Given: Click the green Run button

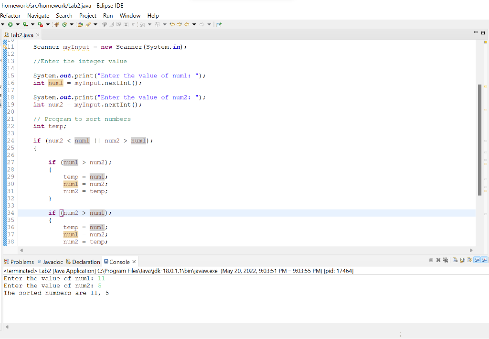Looking at the screenshot, I should coord(11,24).
